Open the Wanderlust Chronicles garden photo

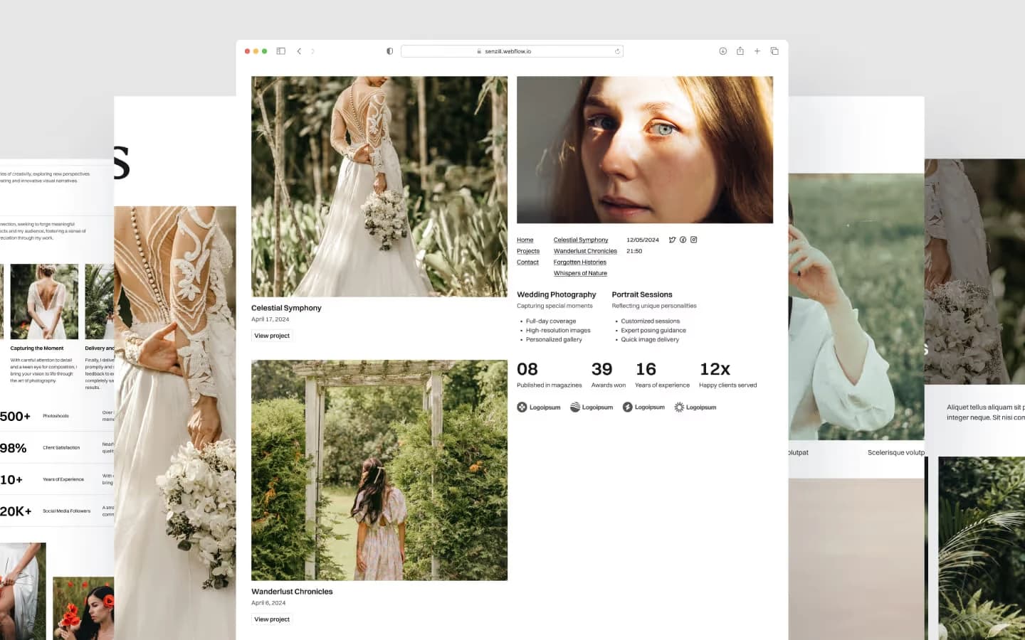379,470
